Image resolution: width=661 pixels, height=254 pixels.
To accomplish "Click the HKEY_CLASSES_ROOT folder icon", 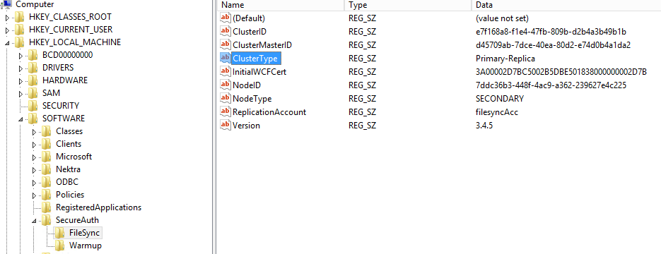I will click(x=20, y=17).
